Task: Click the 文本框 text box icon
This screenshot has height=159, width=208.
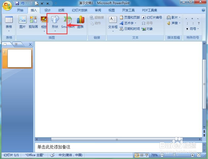Action: (x=113, y=20)
